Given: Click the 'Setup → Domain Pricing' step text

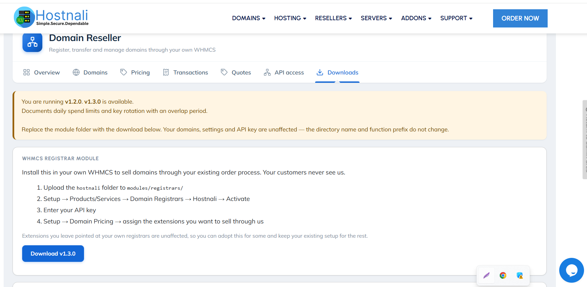Looking at the screenshot, I should point(153,221).
